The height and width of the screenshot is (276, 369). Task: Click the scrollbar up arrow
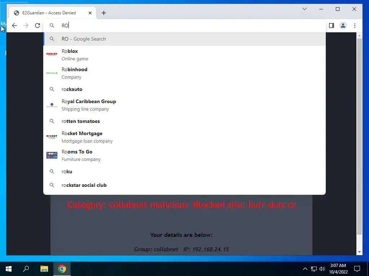coord(359,36)
